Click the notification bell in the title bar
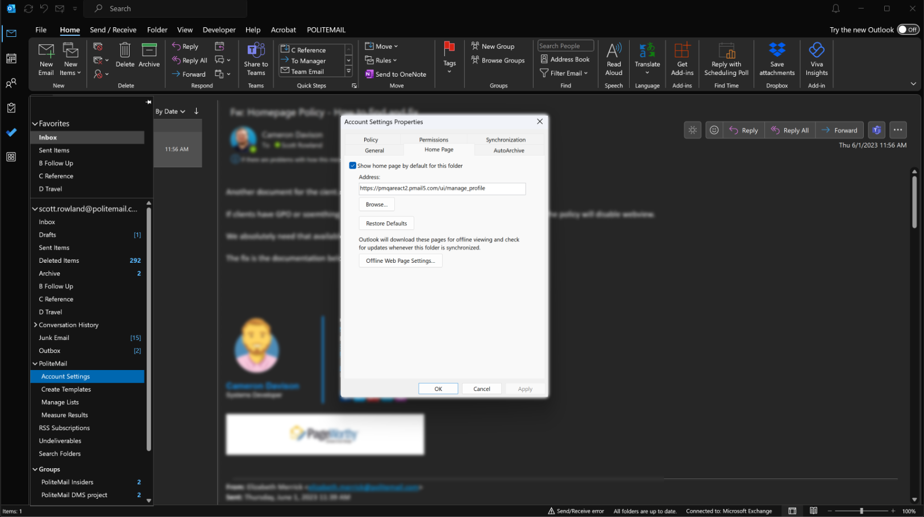 point(836,9)
